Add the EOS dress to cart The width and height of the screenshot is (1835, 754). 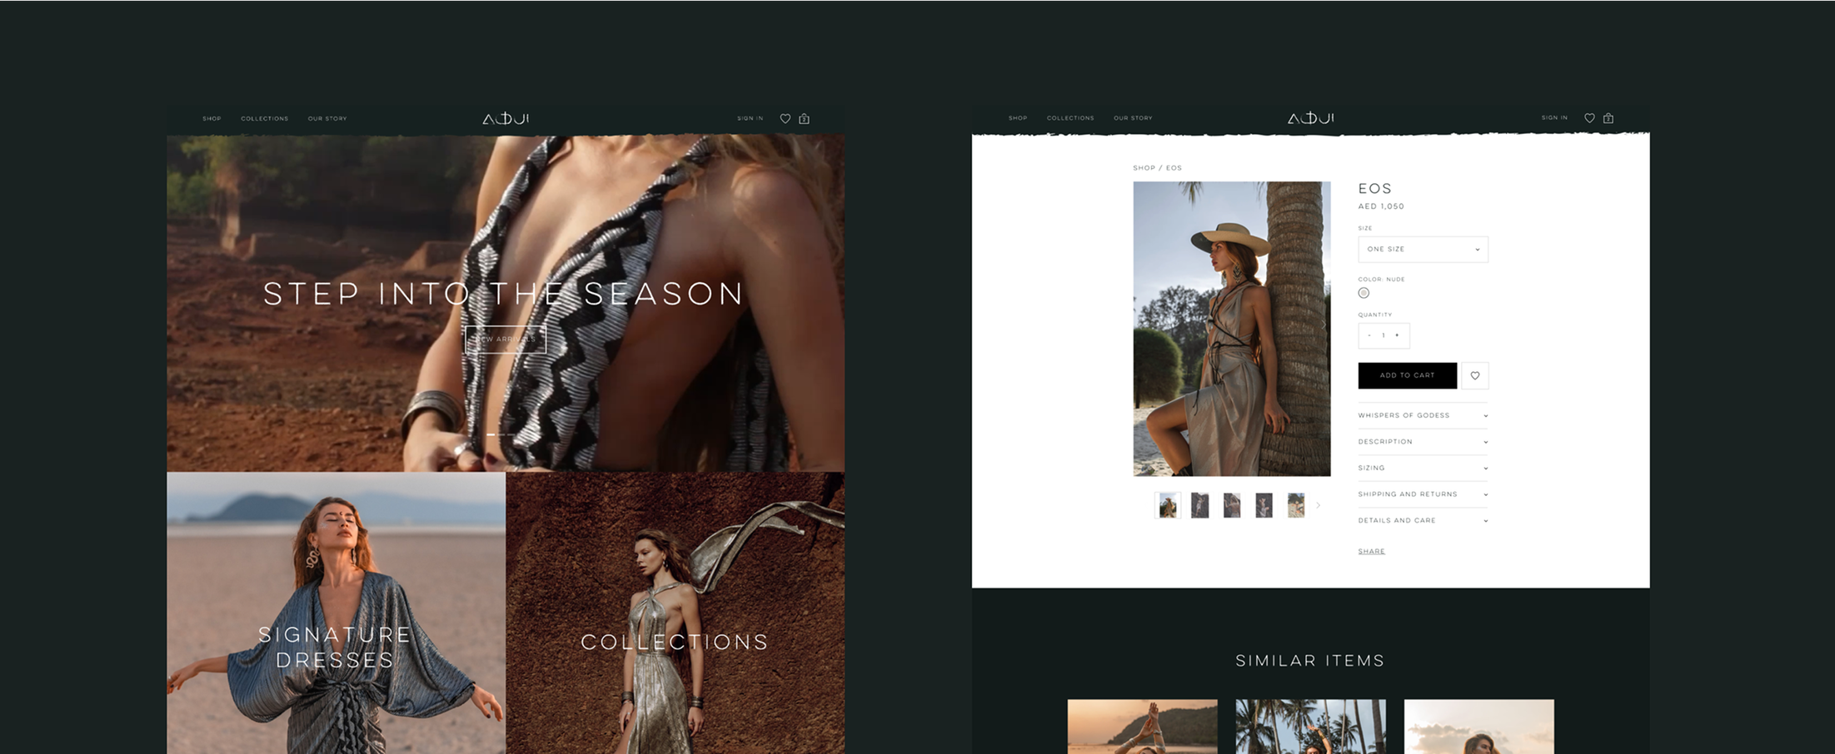pyautogui.click(x=1408, y=375)
